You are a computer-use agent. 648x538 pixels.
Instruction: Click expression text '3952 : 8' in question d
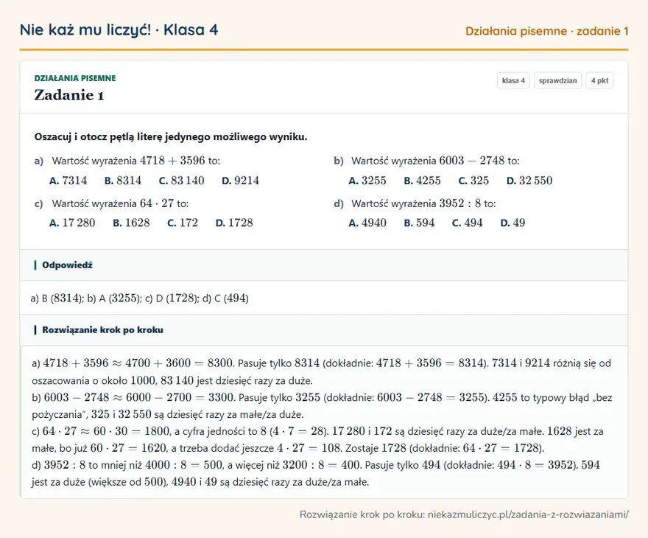(460, 203)
